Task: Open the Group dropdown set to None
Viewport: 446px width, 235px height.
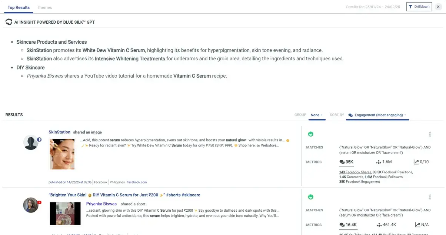Action: pos(317,115)
